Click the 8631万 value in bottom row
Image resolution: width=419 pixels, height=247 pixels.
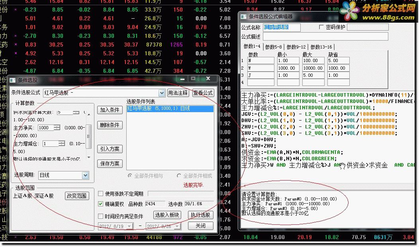tap(383, 237)
